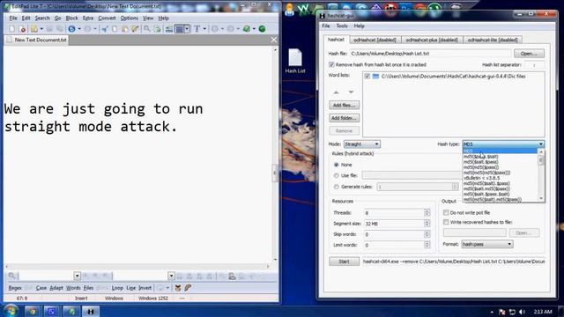Toggle Remove hash from hash list once cracked

click(331, 64)
